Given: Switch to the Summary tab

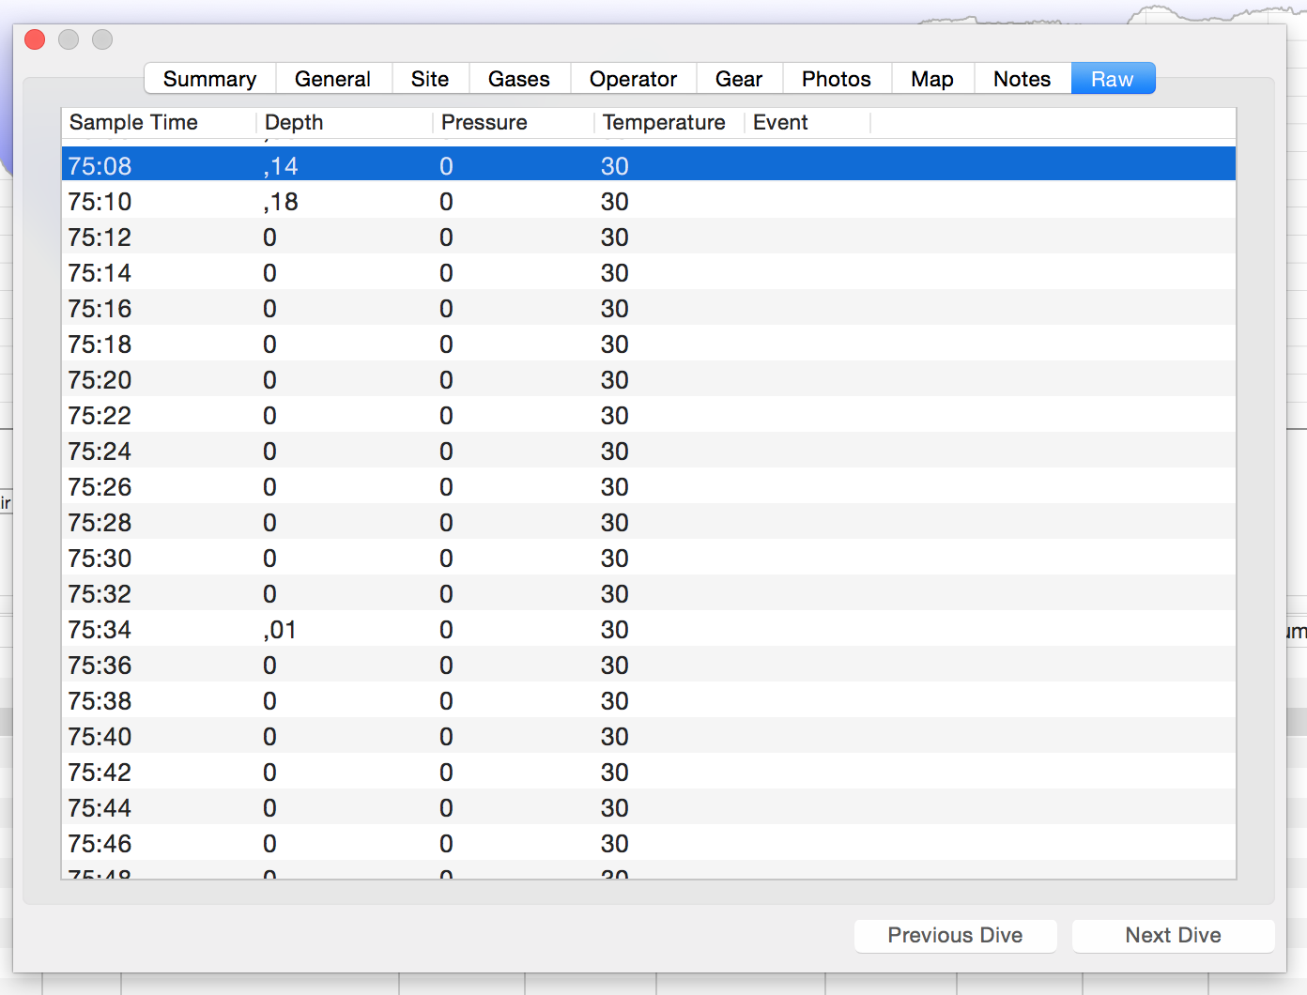Looking at the screenshot, I should pos(209,79).
